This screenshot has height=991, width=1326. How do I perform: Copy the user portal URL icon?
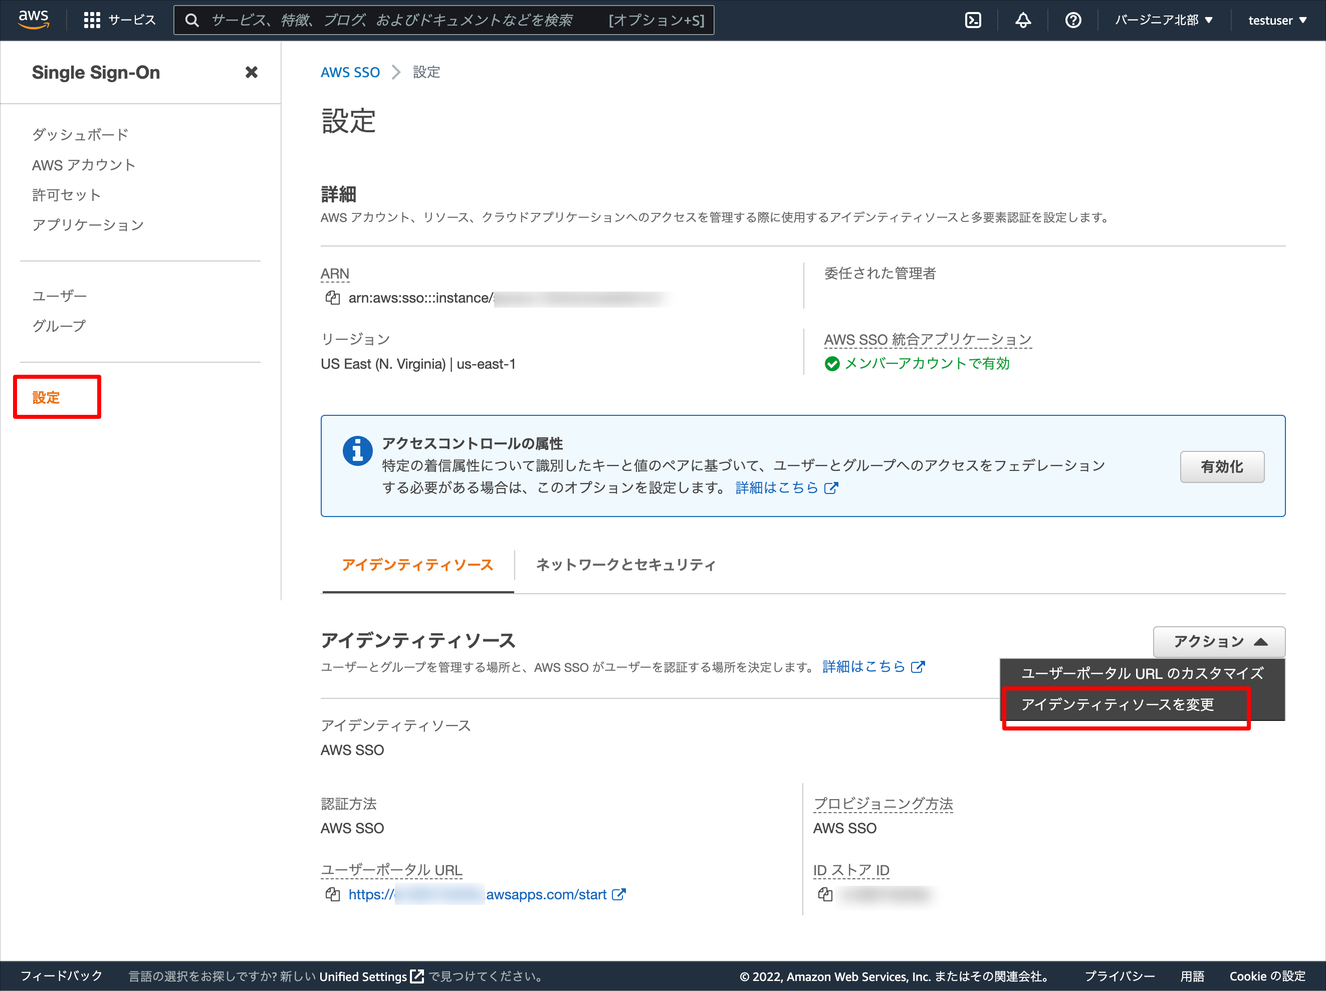tap(332, 894)
